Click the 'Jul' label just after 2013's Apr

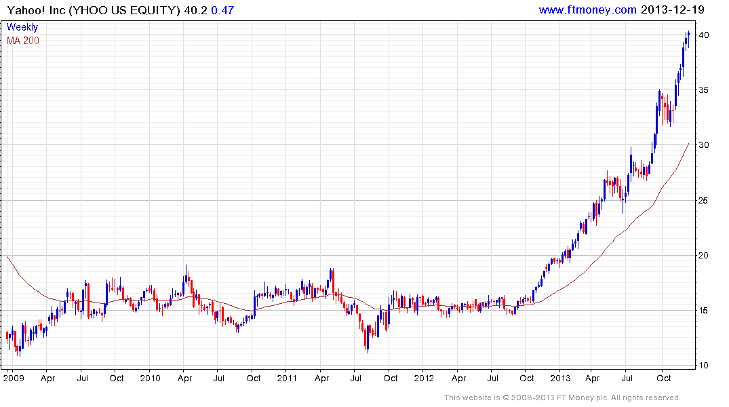(627, 378)
